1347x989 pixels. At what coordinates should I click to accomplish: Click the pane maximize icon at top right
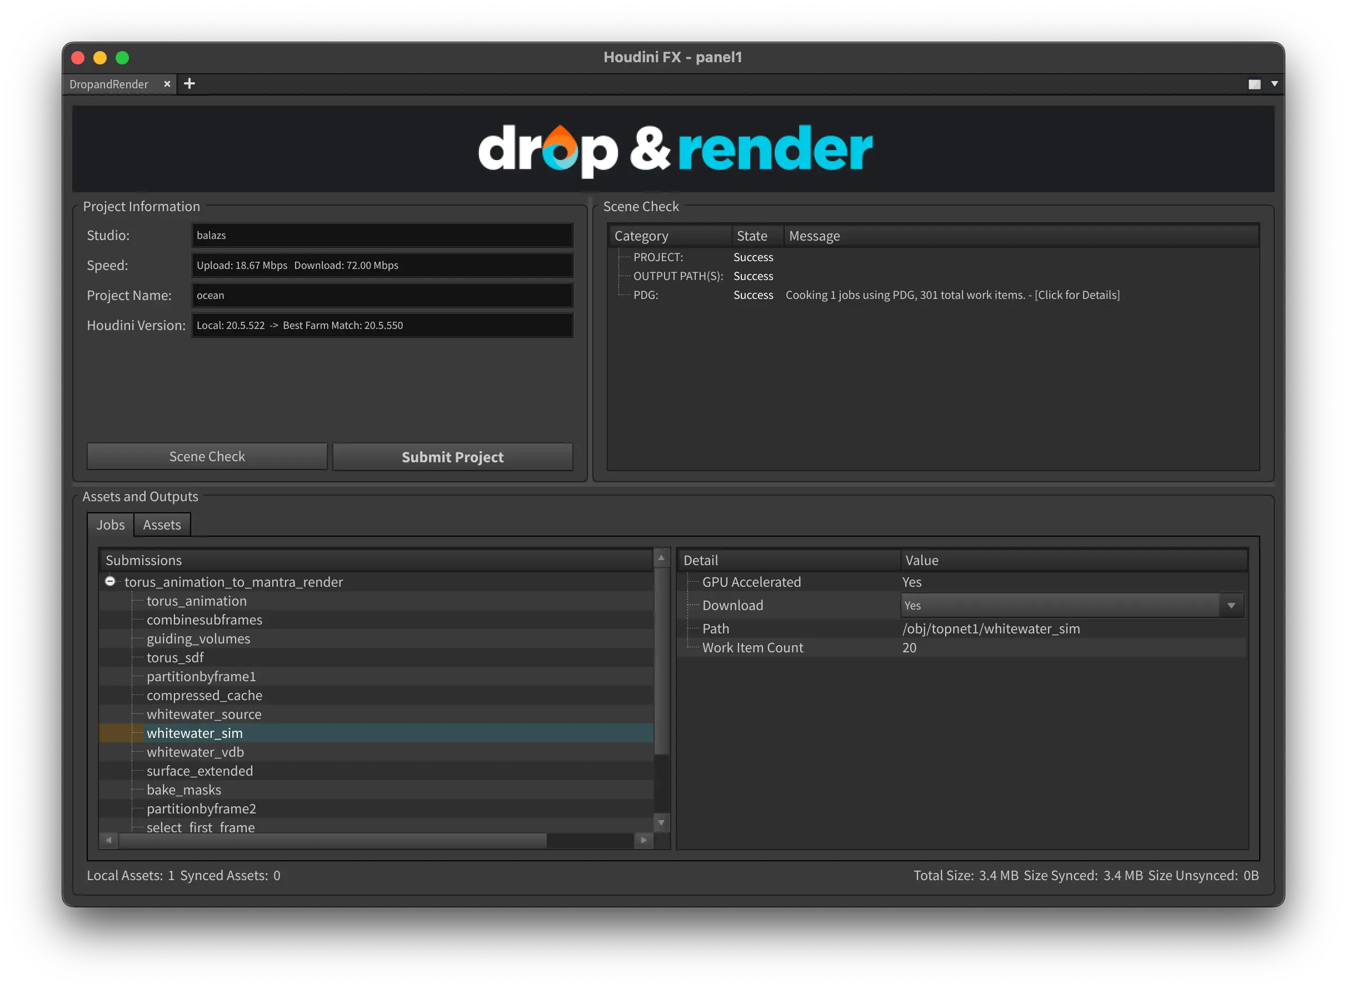[1254, 84]
